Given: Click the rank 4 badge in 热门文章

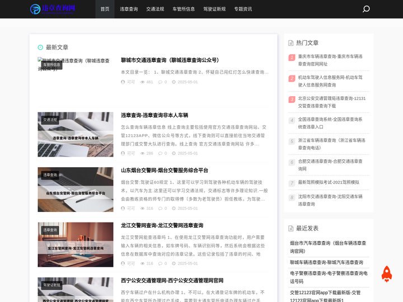Looking at the screenshot, I should [x=292, y=120].
